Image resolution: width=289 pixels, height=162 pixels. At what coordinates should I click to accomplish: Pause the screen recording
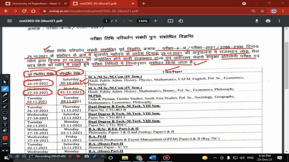(x=70, y=156)
